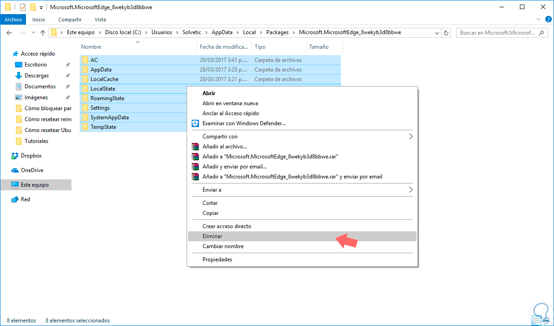Open Dropbox in the navigation pane
This screenshot has width=554, height=326.
(x=31, y=156)
